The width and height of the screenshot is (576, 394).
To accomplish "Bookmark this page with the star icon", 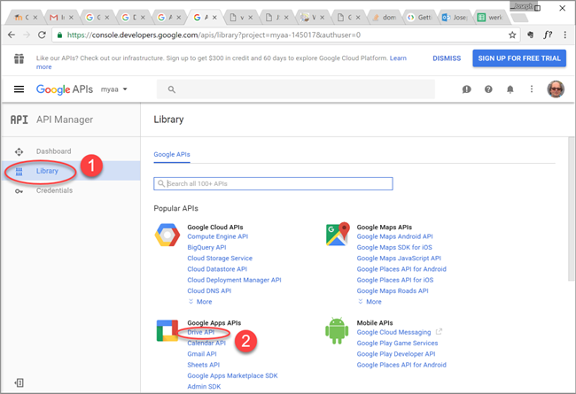I will (x=512, y=35).
